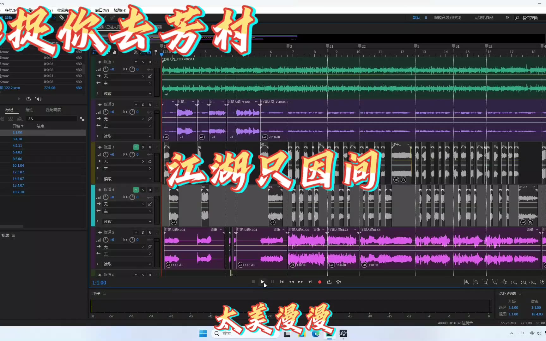546x341 pixels.
Task: Toggle stereo sum-to-mono icon on 轨道 2
Action: tap(150, 112)
